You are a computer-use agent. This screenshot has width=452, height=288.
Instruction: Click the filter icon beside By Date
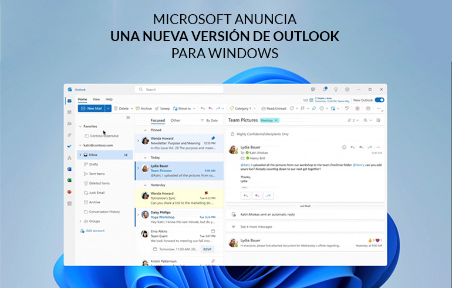[x=202, y=120]
